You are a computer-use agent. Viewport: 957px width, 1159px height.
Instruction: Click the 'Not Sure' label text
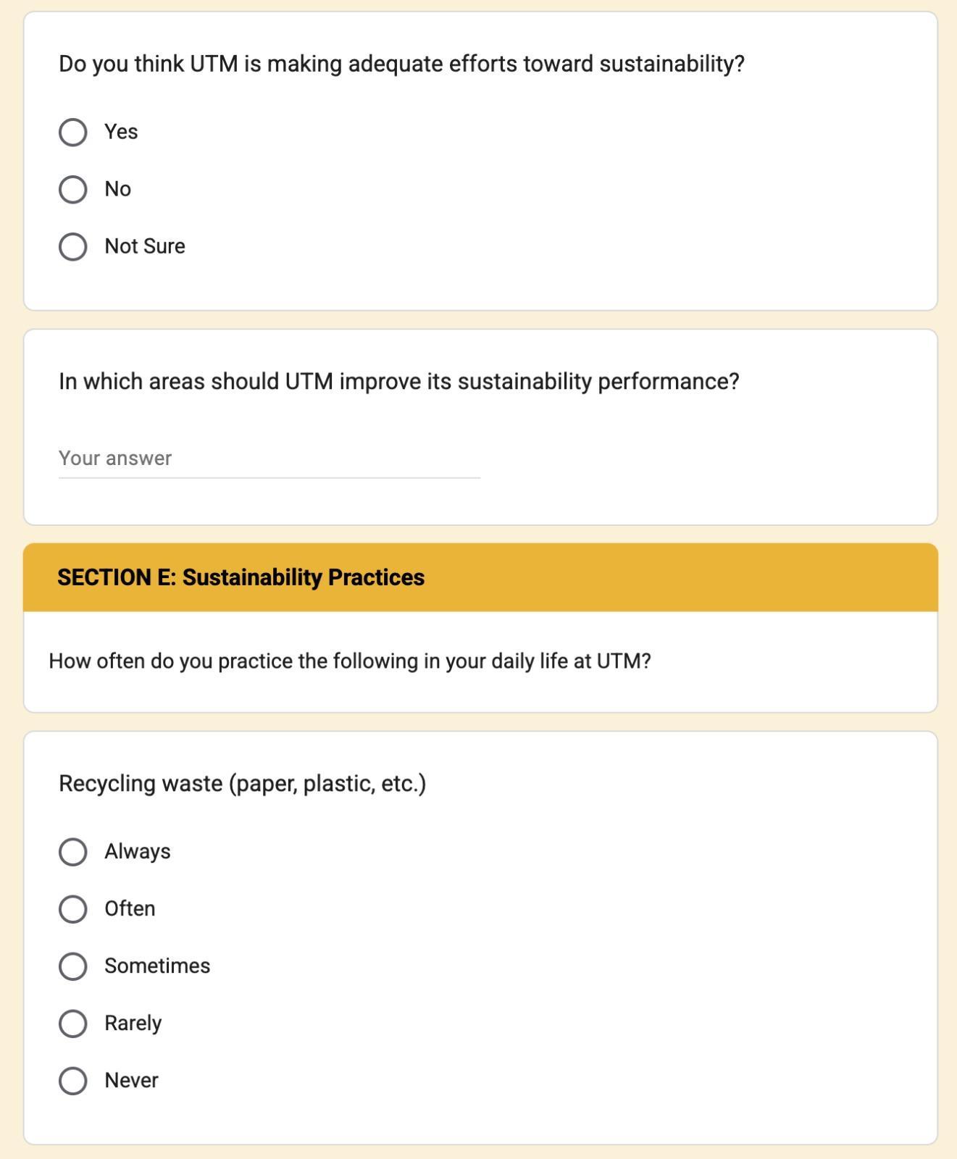pos(145,246)
